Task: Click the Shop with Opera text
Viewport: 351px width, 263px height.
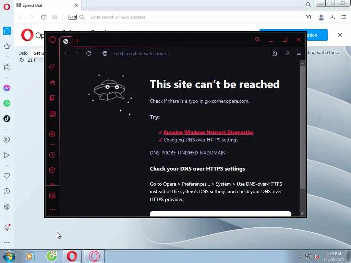Action: tap(323, 52)
